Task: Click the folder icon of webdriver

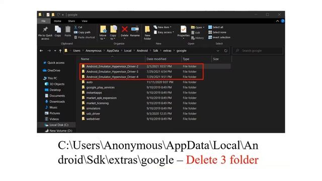Action: 83,119
